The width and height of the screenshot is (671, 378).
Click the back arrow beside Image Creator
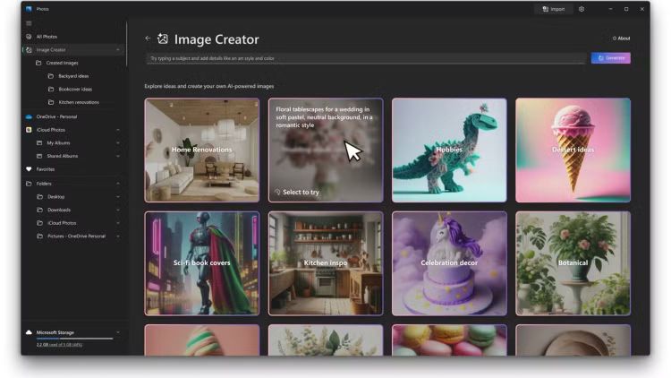click(x=148, y=39)
